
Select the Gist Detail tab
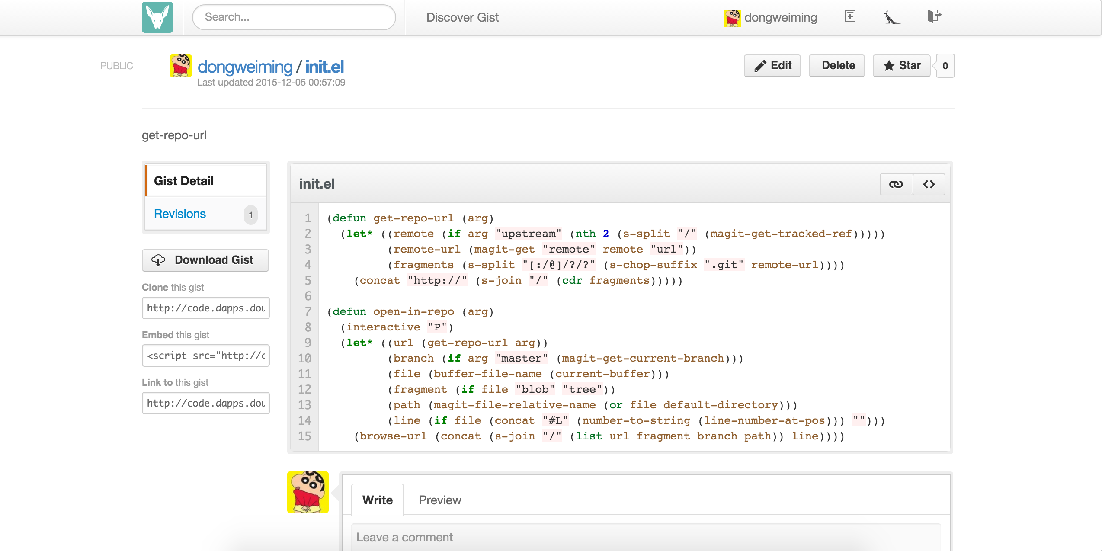[206, 181]
